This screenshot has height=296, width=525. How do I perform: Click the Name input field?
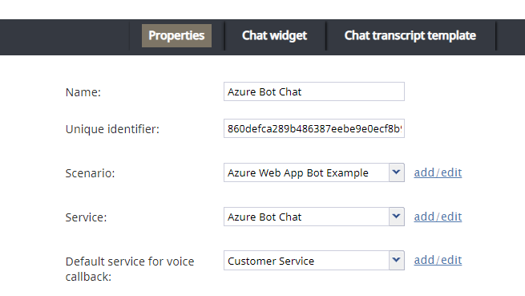click(314, 91)
